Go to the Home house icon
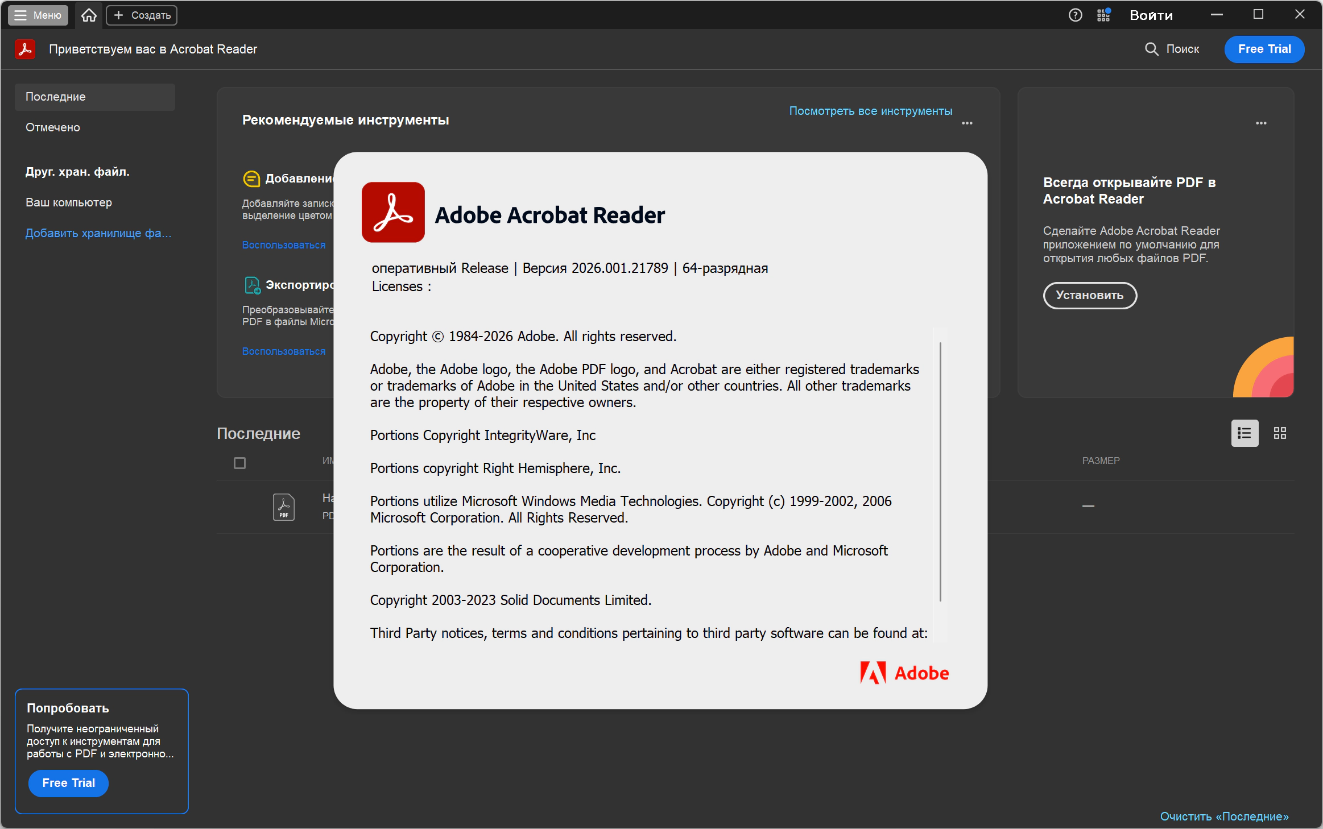Viewport: 1323px width, 829px height. tap(89, 15)
